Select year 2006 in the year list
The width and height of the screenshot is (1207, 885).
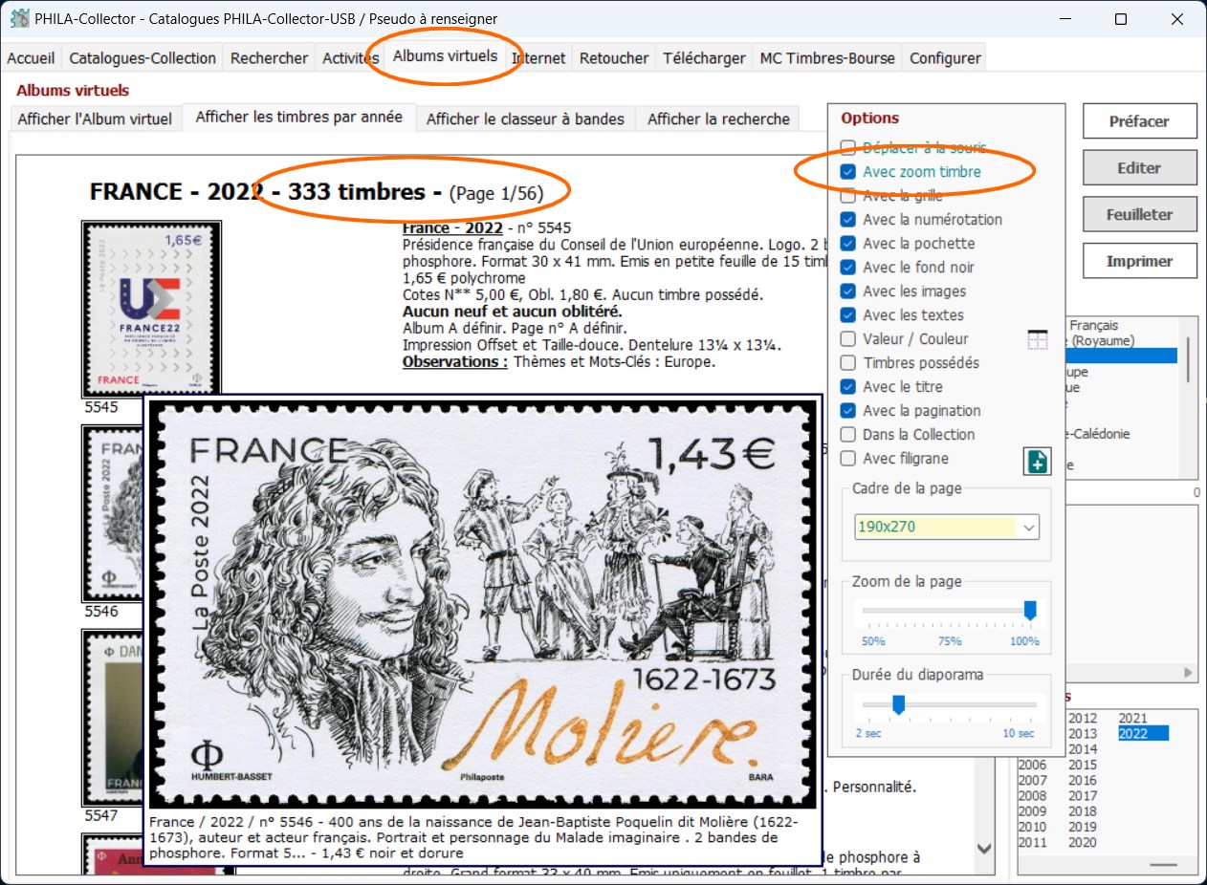1033,765
